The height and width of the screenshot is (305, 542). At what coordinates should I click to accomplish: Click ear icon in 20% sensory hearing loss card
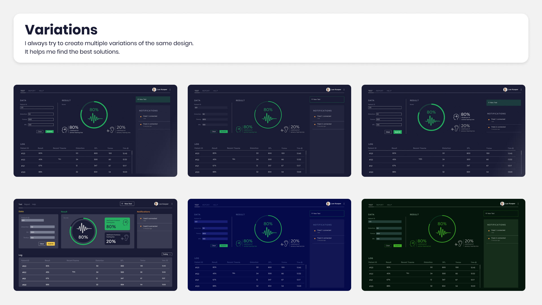pos(126,238)
